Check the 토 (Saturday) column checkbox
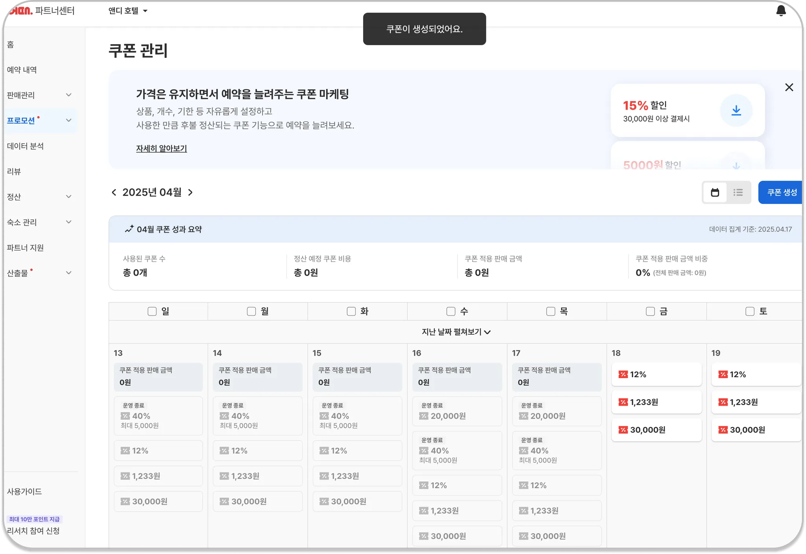Image resolution: width=806 pixels, height=554 pixels. 750,311
